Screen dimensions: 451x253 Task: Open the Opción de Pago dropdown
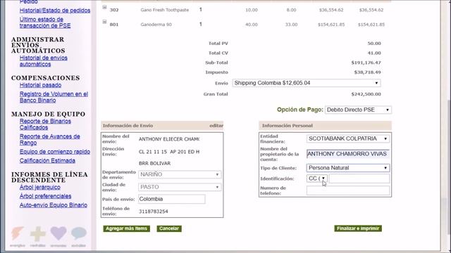358,110
